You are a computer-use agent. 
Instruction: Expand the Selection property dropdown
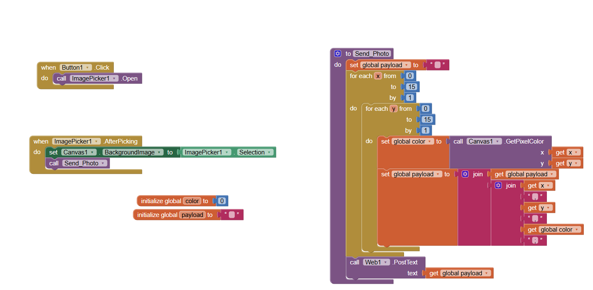point(270,152)
